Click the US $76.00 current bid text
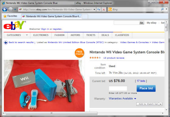The image size is (170, 117). (x=117, y=81)
